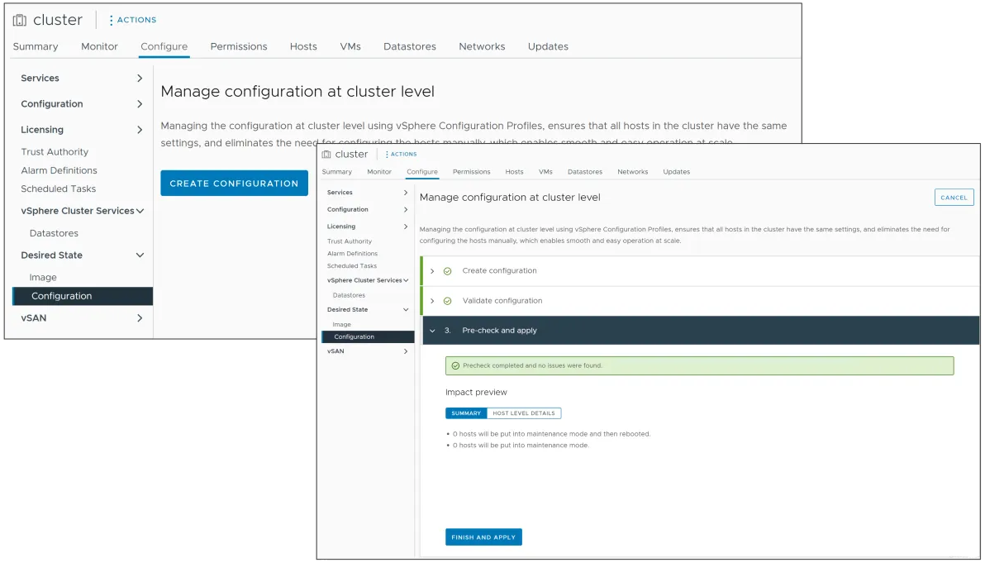Open the VMs tab in the back window
Screen dimensions: 985x563
tap(350, 46)
